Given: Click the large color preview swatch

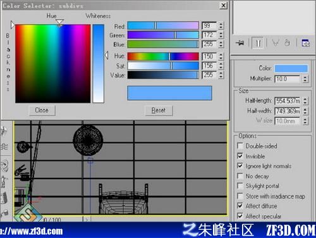Looking at the screenshot, I should pyautogui.click(x=169, y=93).
